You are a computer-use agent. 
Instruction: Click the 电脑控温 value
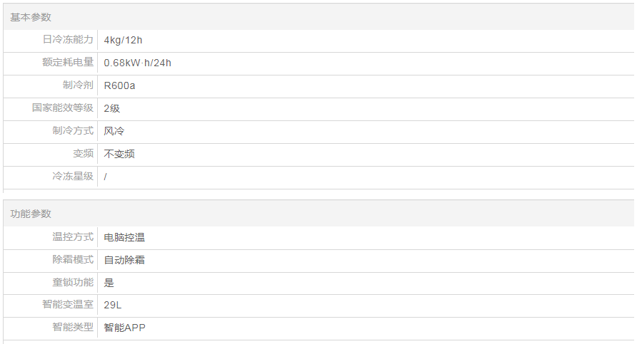(x=124, y=237)
